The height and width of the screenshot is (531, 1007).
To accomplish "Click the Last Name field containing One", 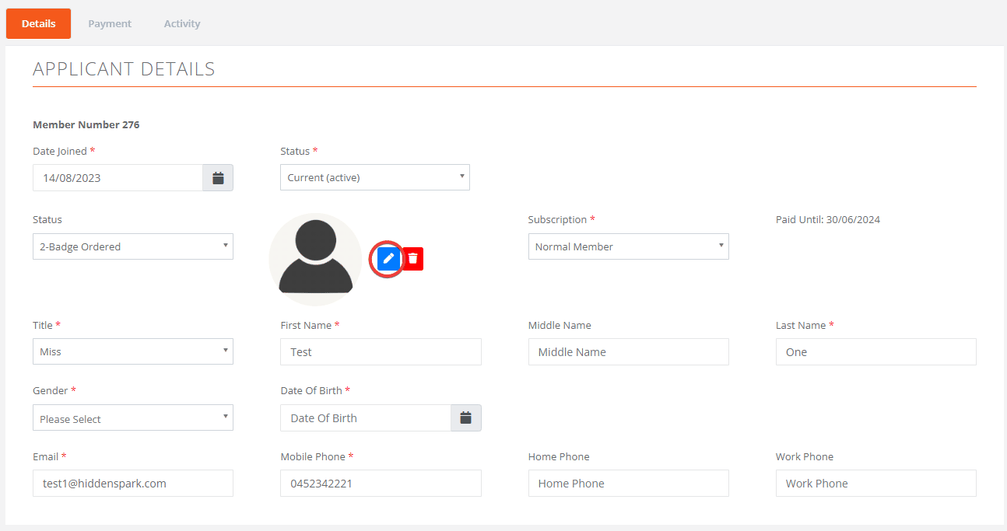I will click(x=875, y=352).
